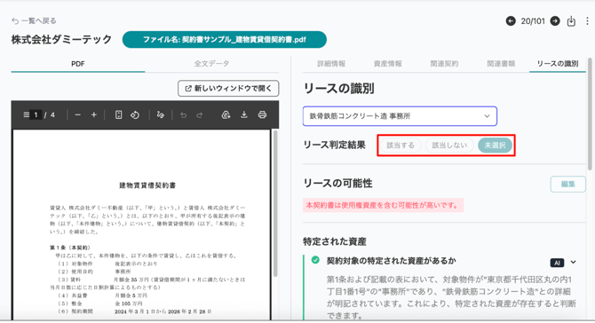Image resolution: width=595 pixels, height=323 pixels.
Task: Print the PDF document icon
Action: click(x=262, y=114)
